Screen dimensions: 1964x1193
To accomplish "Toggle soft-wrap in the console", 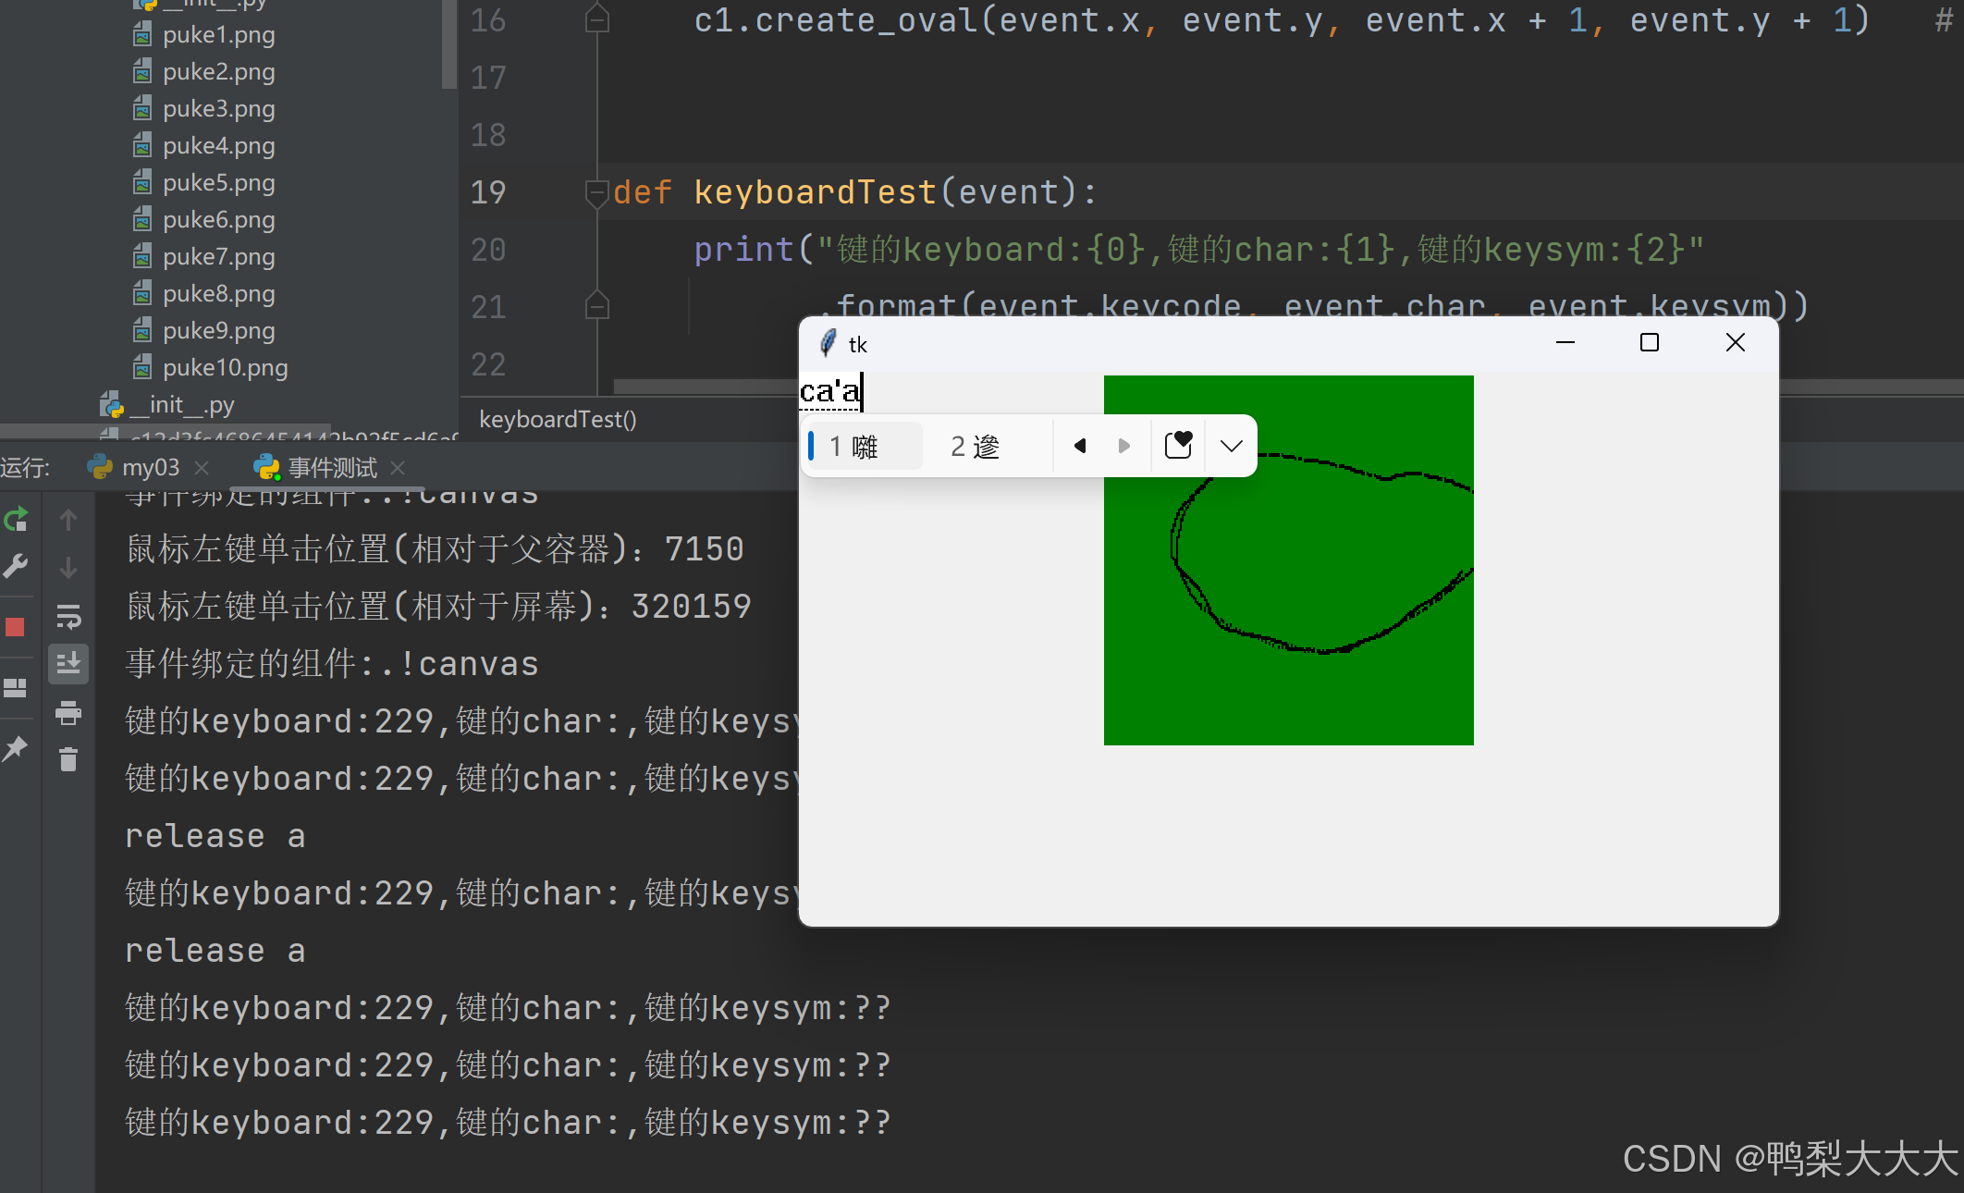I will 68,617.
